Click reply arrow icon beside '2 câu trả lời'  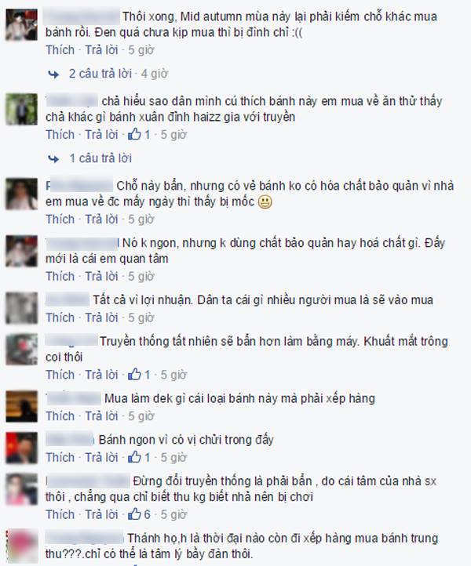[53, 74]
